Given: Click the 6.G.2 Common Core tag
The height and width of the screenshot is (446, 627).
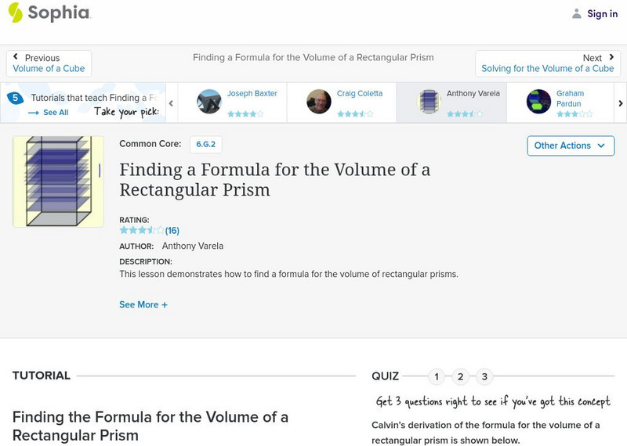Looking at the screenshot, I should [x=205, y=145].
